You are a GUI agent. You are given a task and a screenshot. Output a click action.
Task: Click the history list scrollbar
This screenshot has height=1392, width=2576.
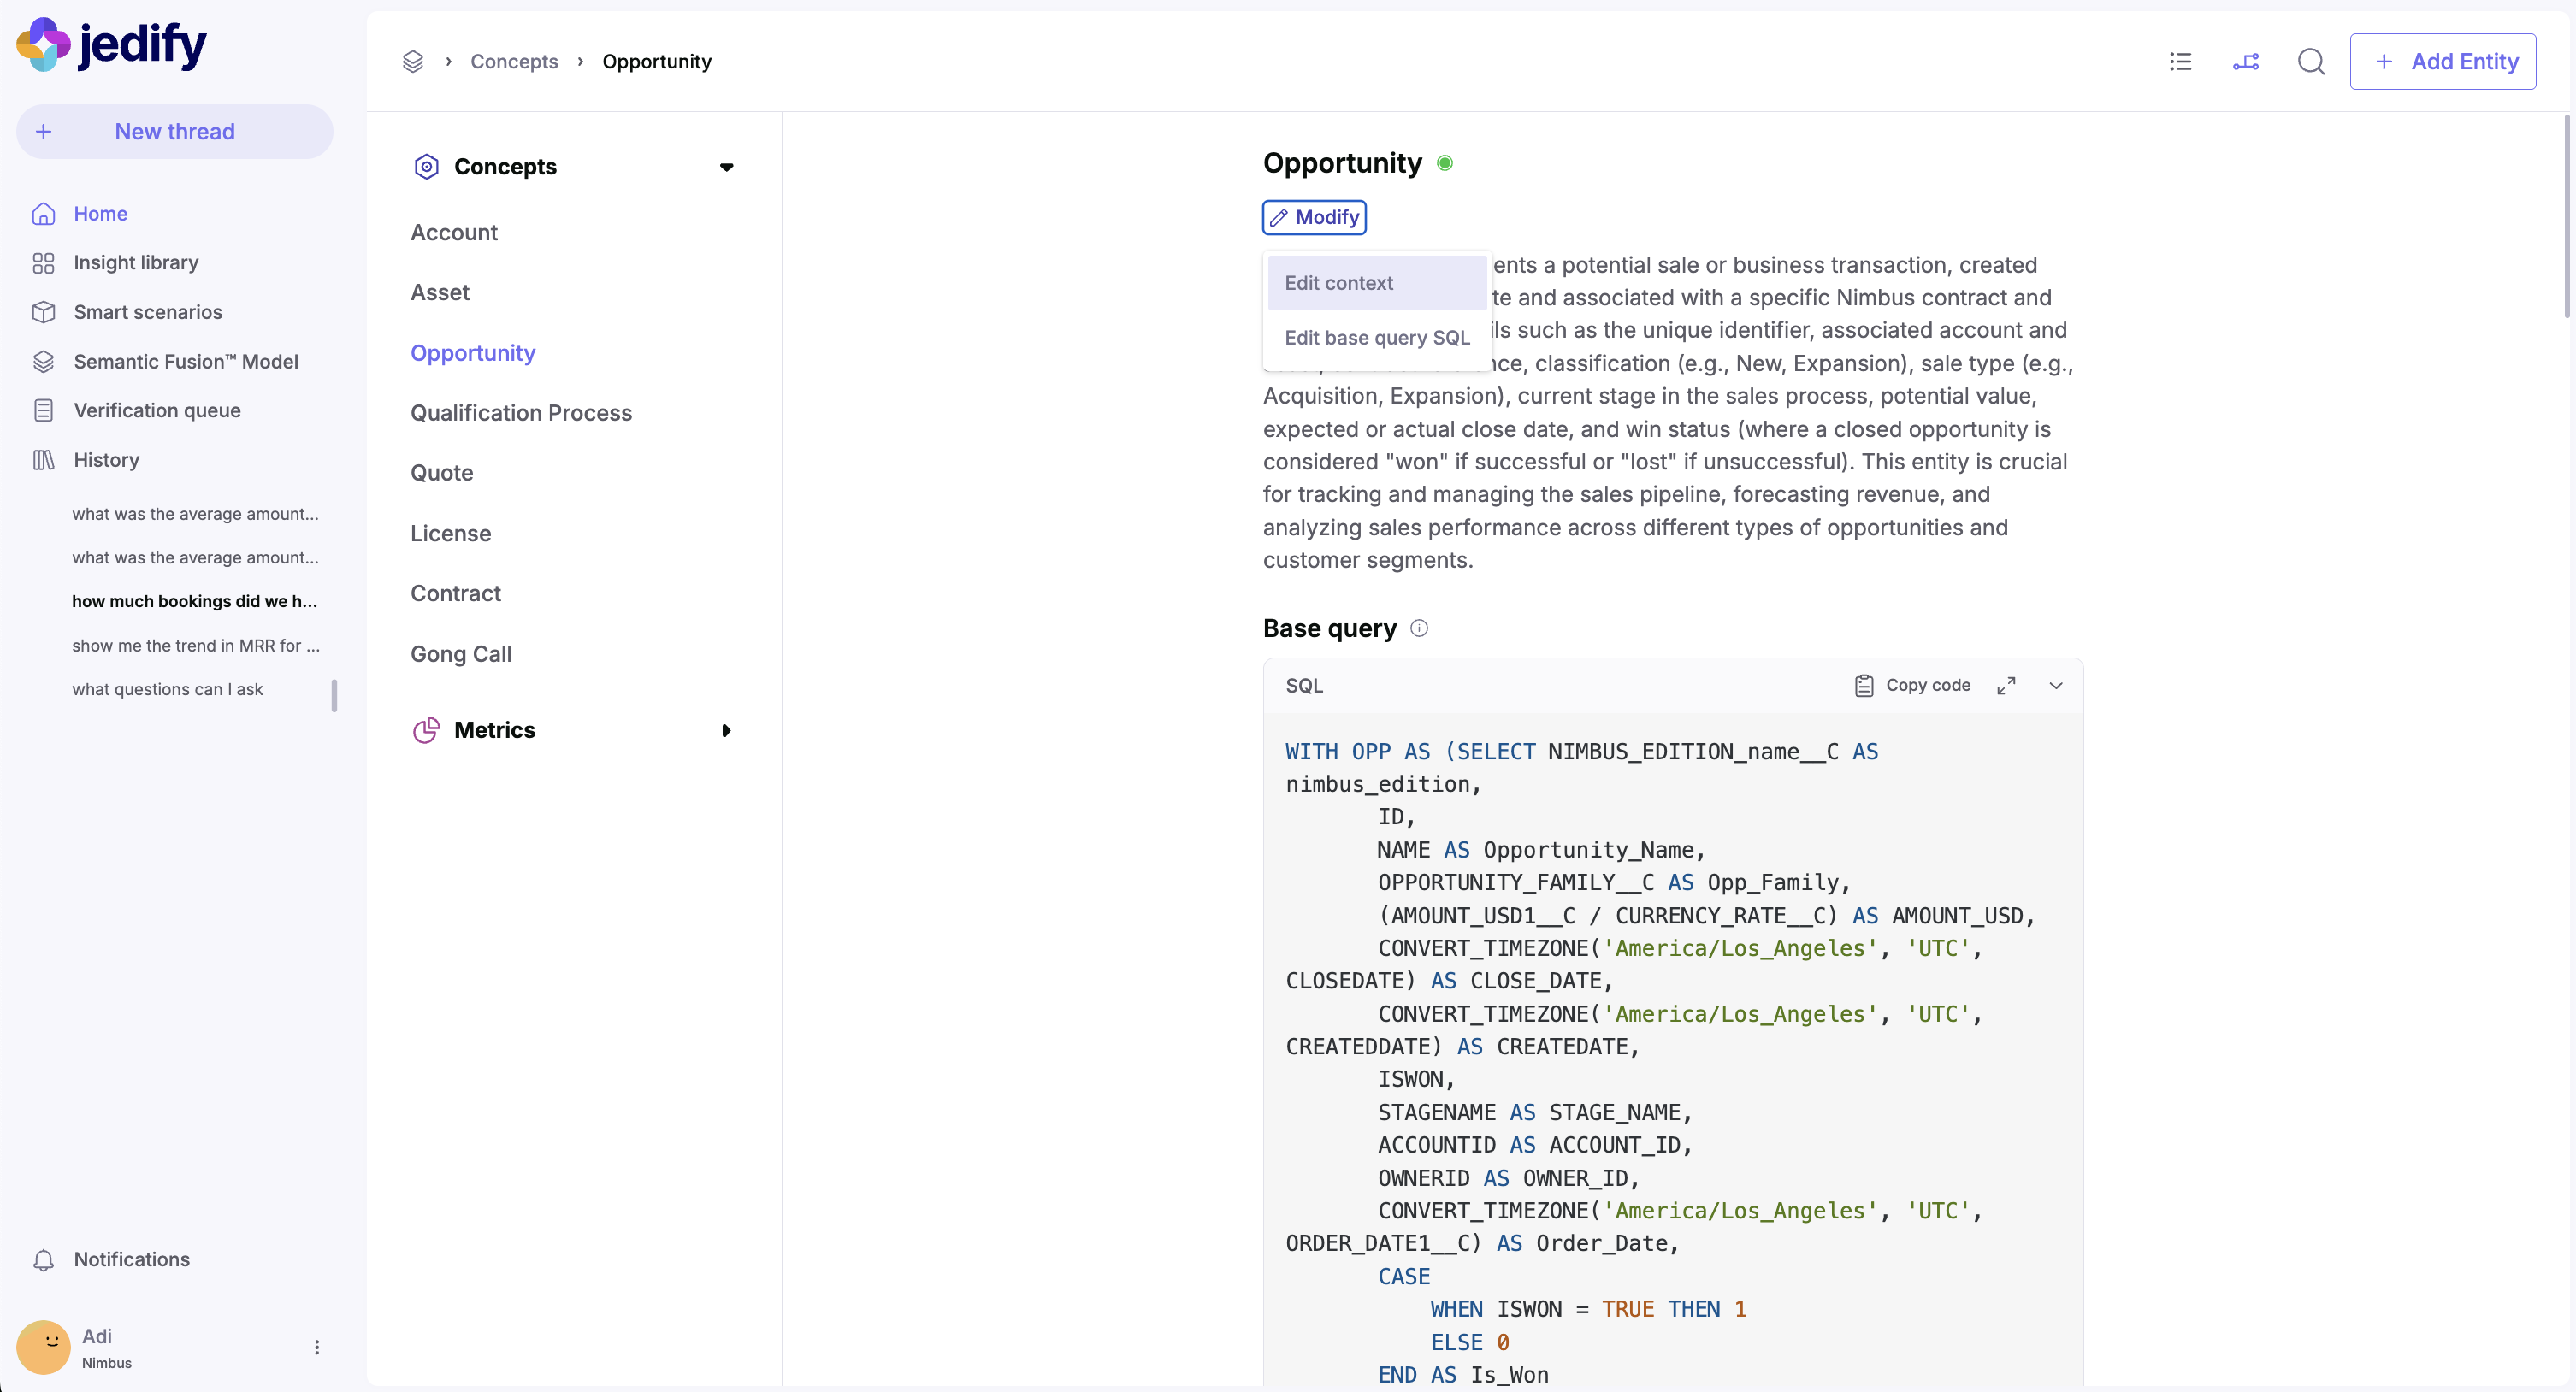(334, 694)
